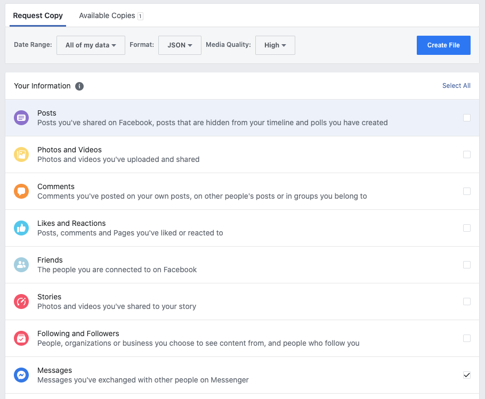Switch to the Request Copy tab
Viewport: 485px width, 399px height.
coord(38,16)
